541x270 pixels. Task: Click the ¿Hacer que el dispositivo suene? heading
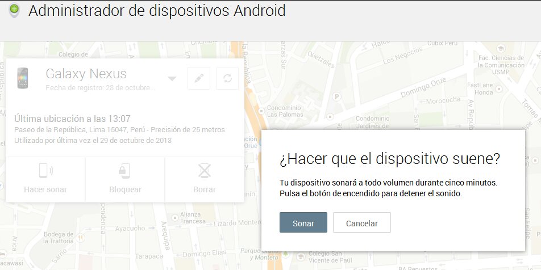click(x=389, y=159)
